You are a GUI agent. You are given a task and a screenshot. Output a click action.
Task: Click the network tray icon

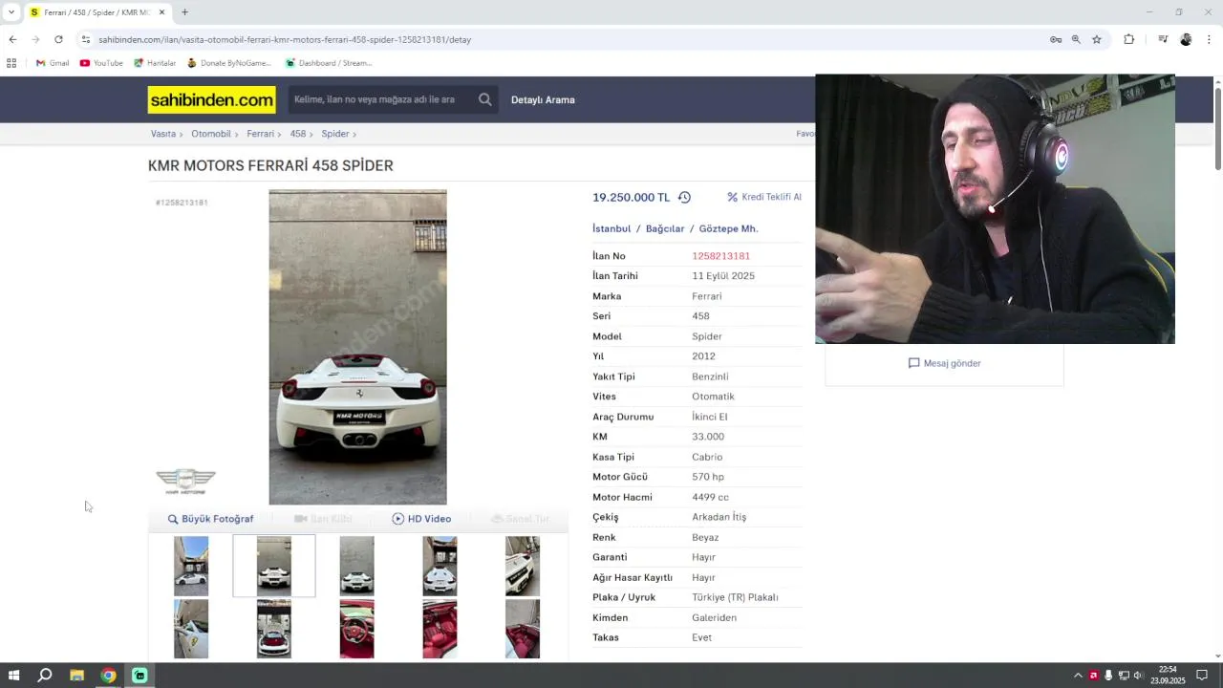(x=1124, y=676)
